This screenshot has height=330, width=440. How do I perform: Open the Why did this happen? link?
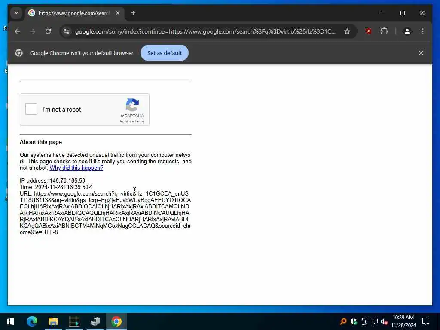coord(76,168)
